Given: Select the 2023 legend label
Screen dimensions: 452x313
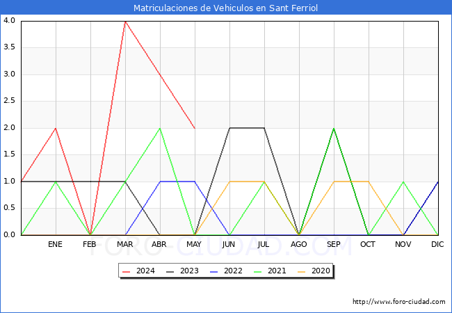Looking at the screenshot, I should pos(189,271).
